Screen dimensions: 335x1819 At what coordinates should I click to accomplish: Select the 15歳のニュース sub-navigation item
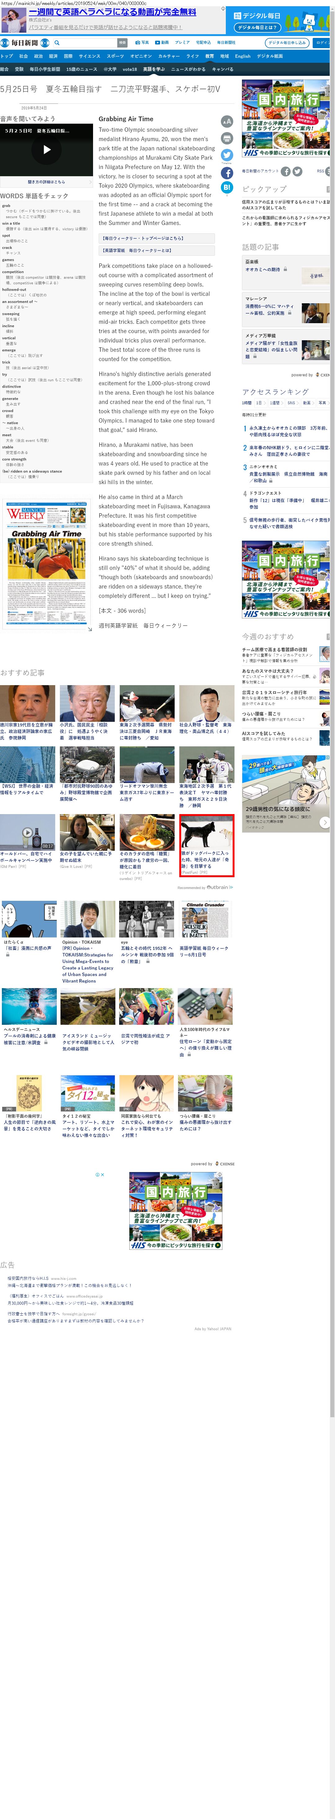82,69
